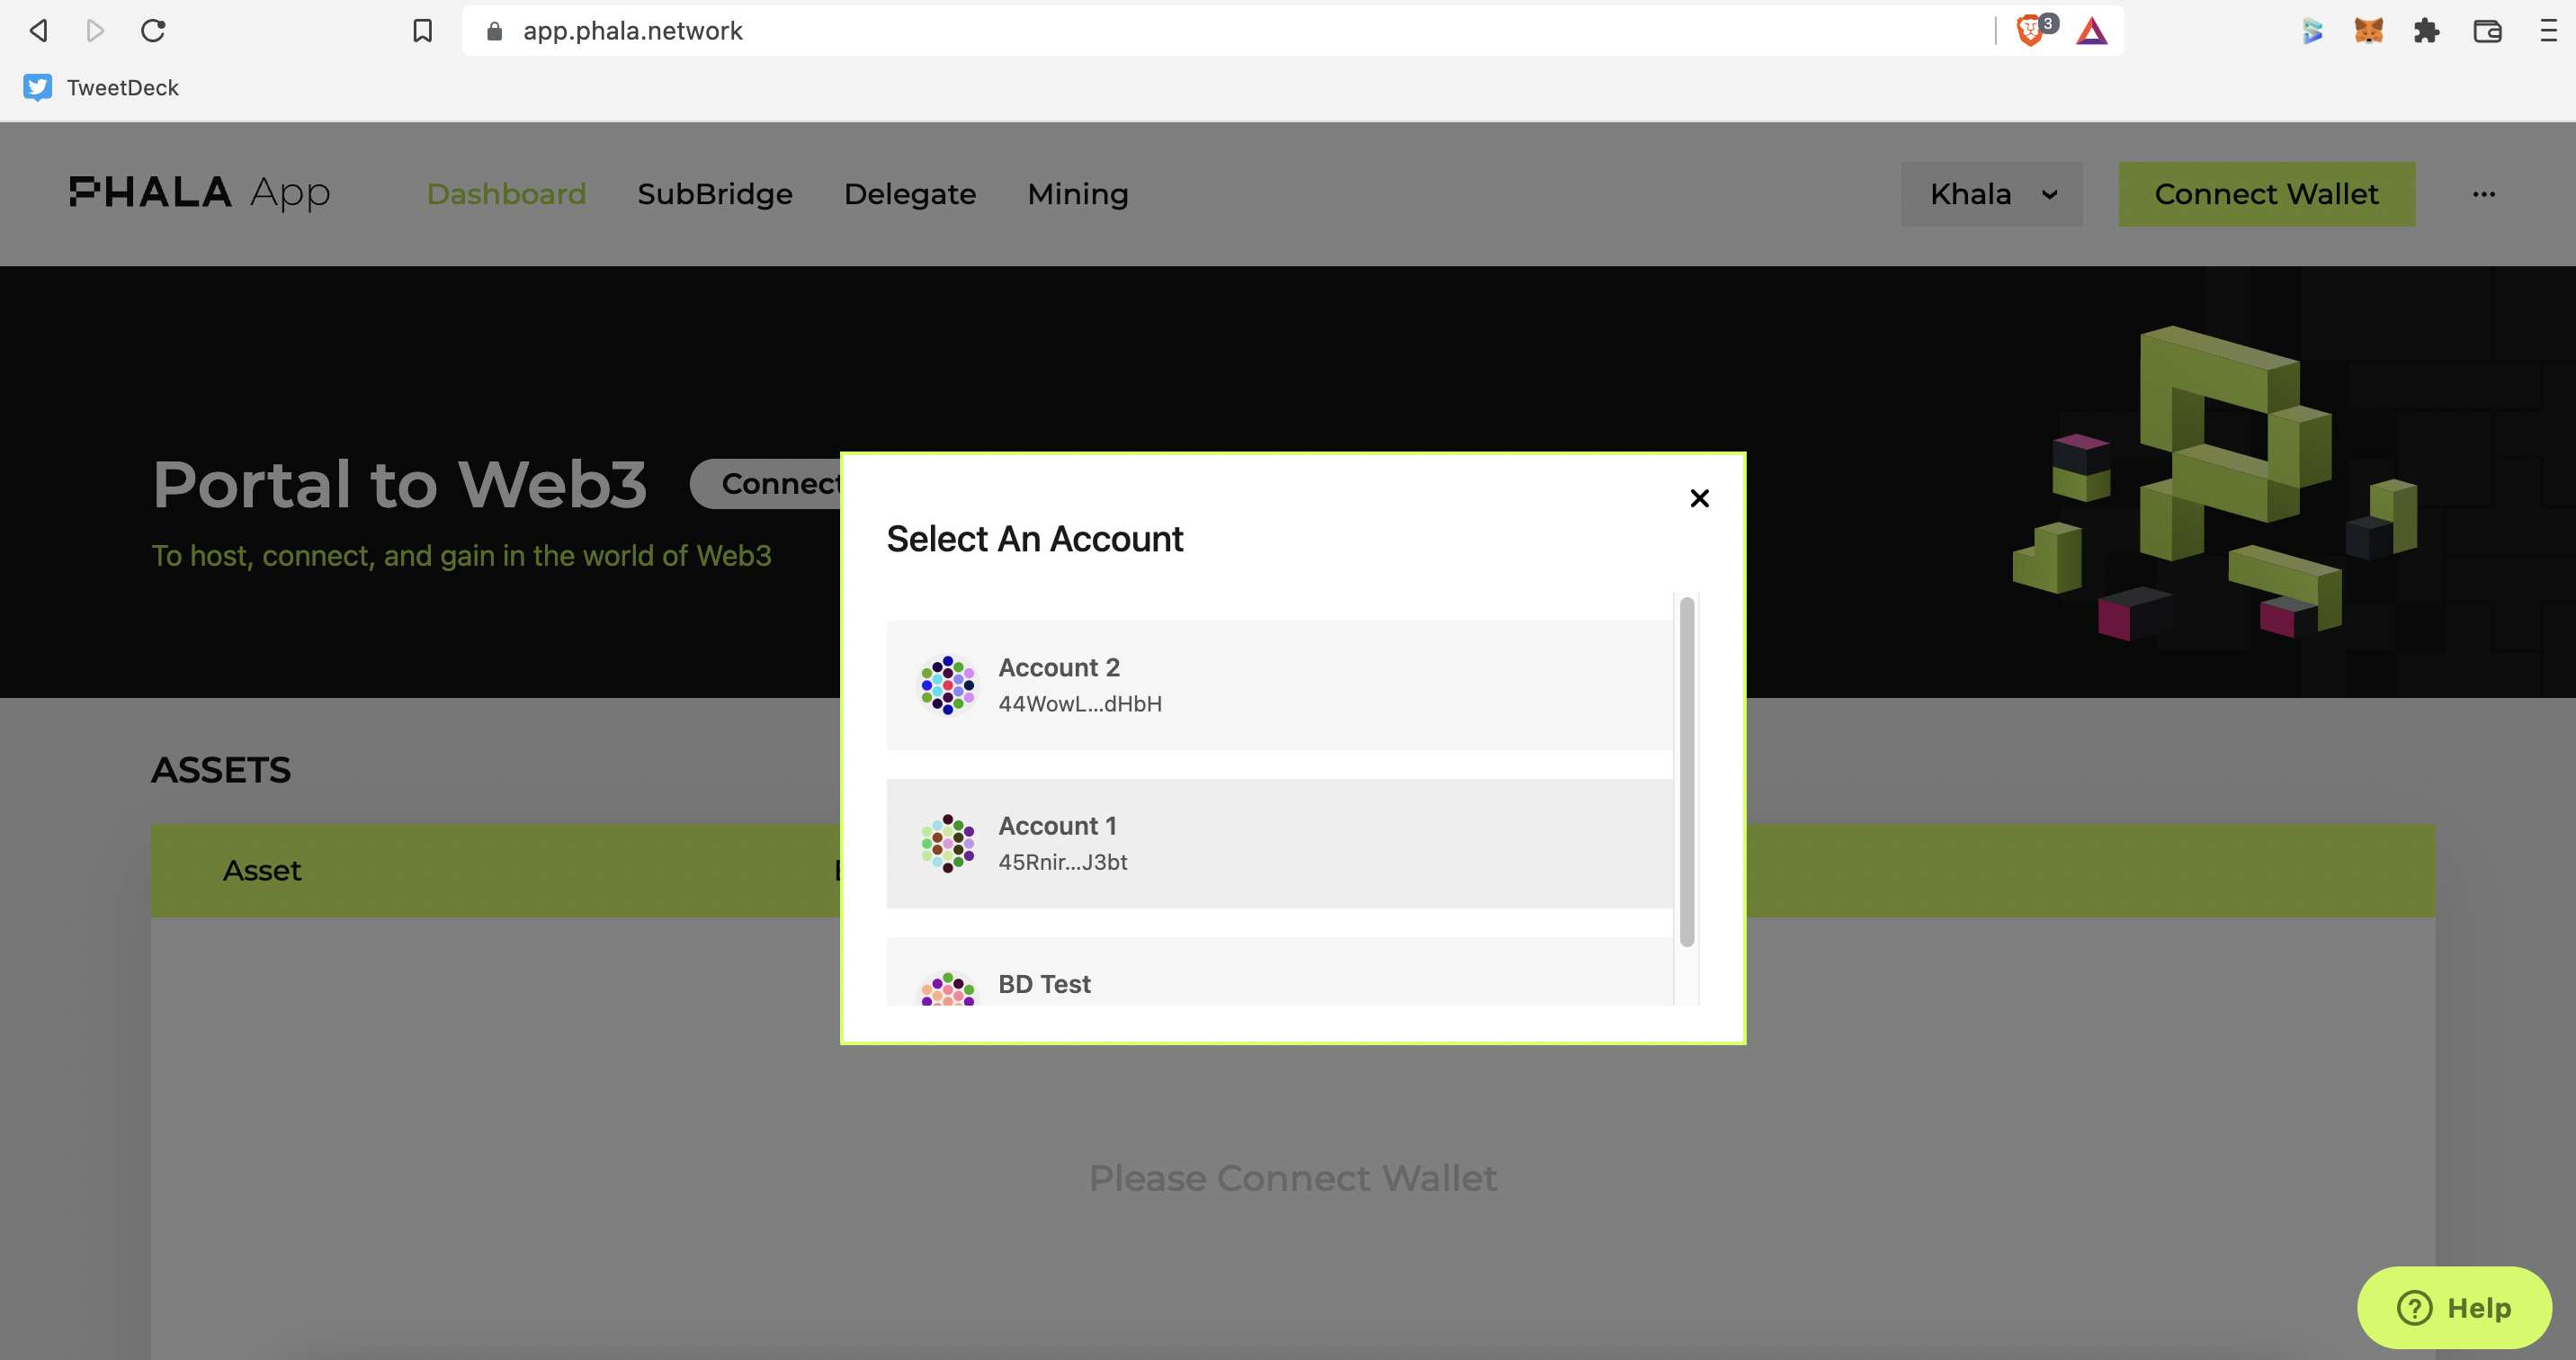
Task: Open the Brave wallet icon
Action: click(x=2487, y=31)
